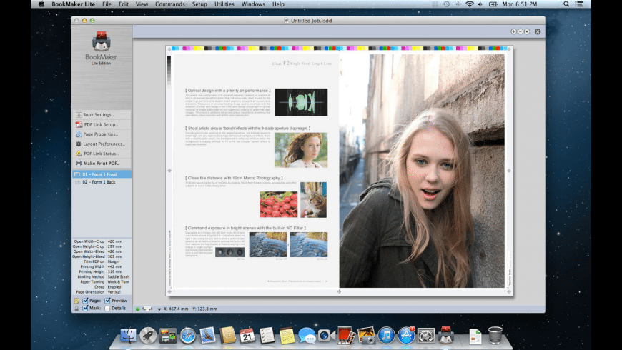The image size is (622, 350).
Task: Open the BookMaker Lite application menu
Action: 74,4
